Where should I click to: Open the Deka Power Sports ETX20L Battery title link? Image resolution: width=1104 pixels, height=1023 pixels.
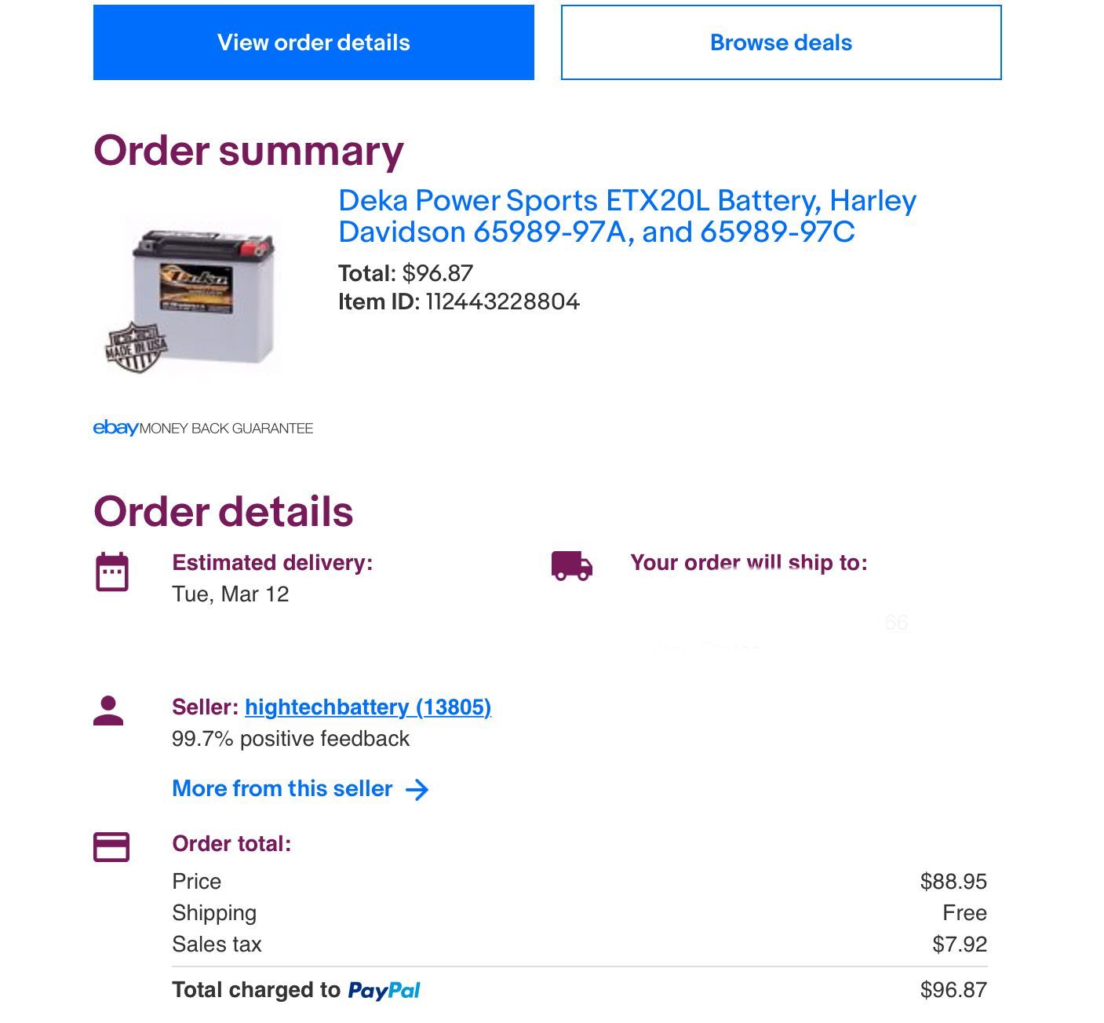click(627, 216)
